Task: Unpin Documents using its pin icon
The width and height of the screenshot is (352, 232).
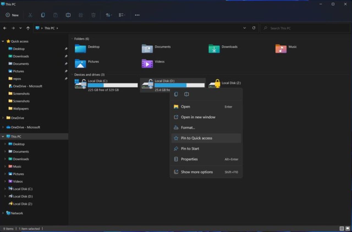Action: 66,64
